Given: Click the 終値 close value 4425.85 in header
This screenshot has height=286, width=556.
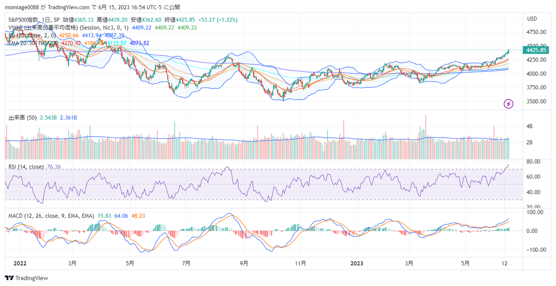Looking at the screenshot, I should point(186,20).
